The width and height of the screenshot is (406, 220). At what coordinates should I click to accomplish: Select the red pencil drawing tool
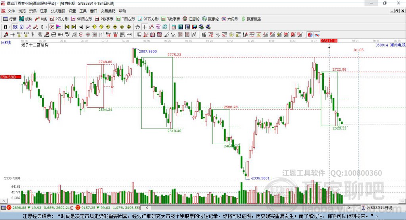coord(6,35)
